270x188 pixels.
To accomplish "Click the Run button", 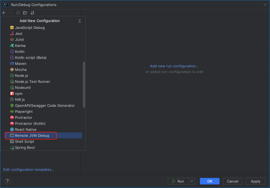I will pos(178,181).
